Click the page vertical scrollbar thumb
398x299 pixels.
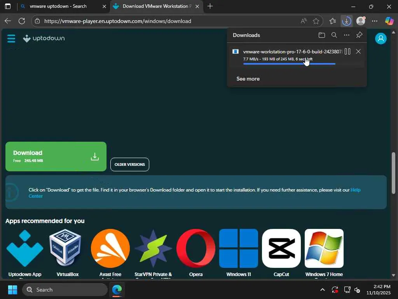(393, 173)
